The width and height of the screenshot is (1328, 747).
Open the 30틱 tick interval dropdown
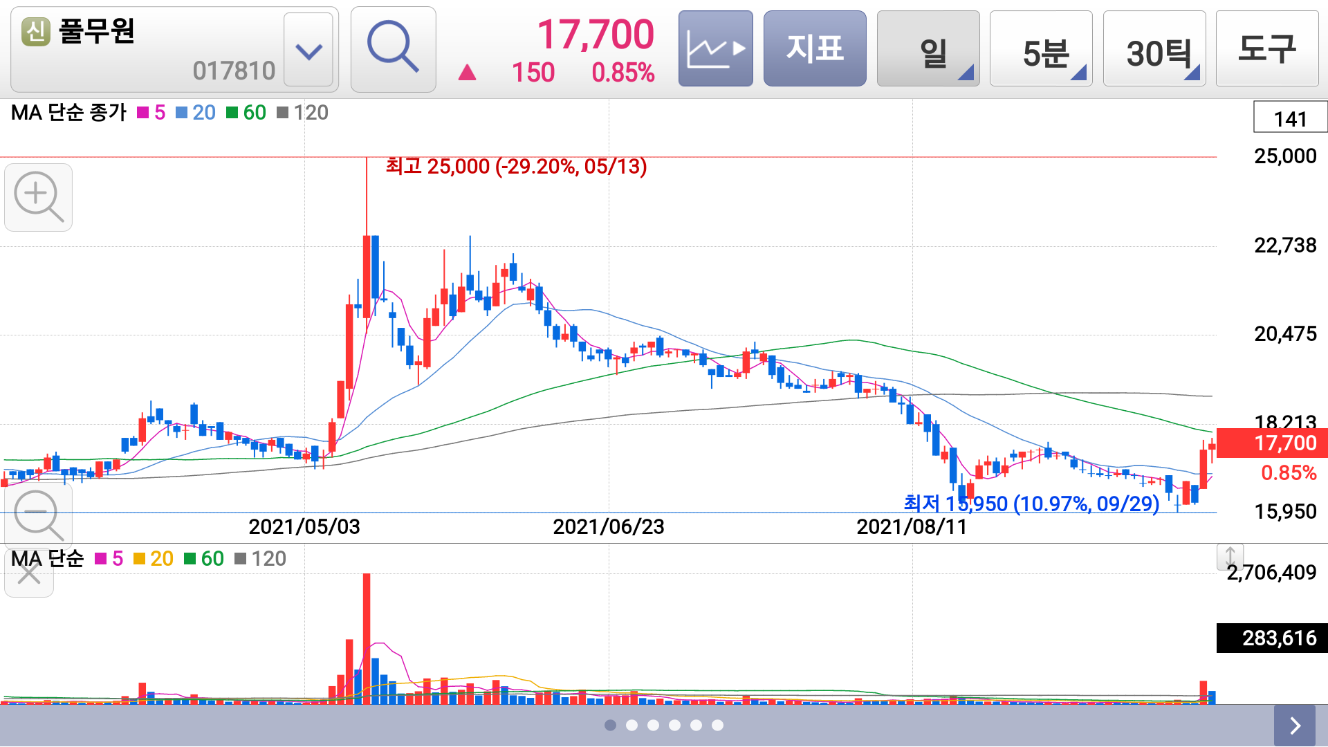click(1154, 50)
